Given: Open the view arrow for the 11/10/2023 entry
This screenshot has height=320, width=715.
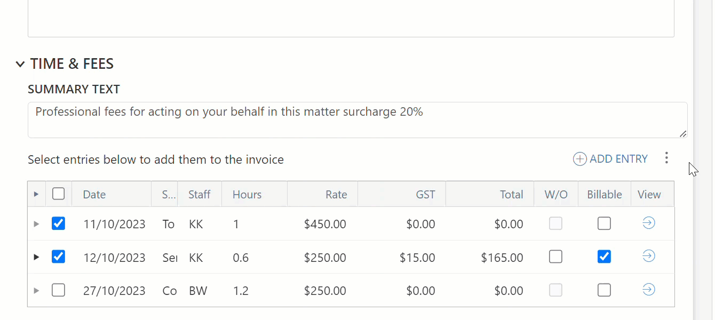Looking at the screenshot, I should tap(648, 223).
